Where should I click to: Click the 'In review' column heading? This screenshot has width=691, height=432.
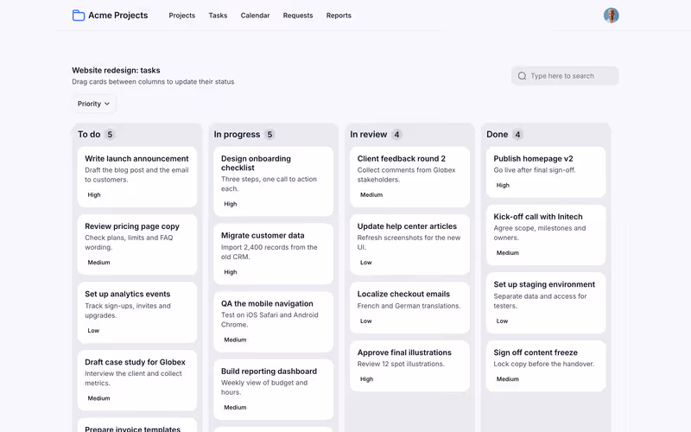369,135
